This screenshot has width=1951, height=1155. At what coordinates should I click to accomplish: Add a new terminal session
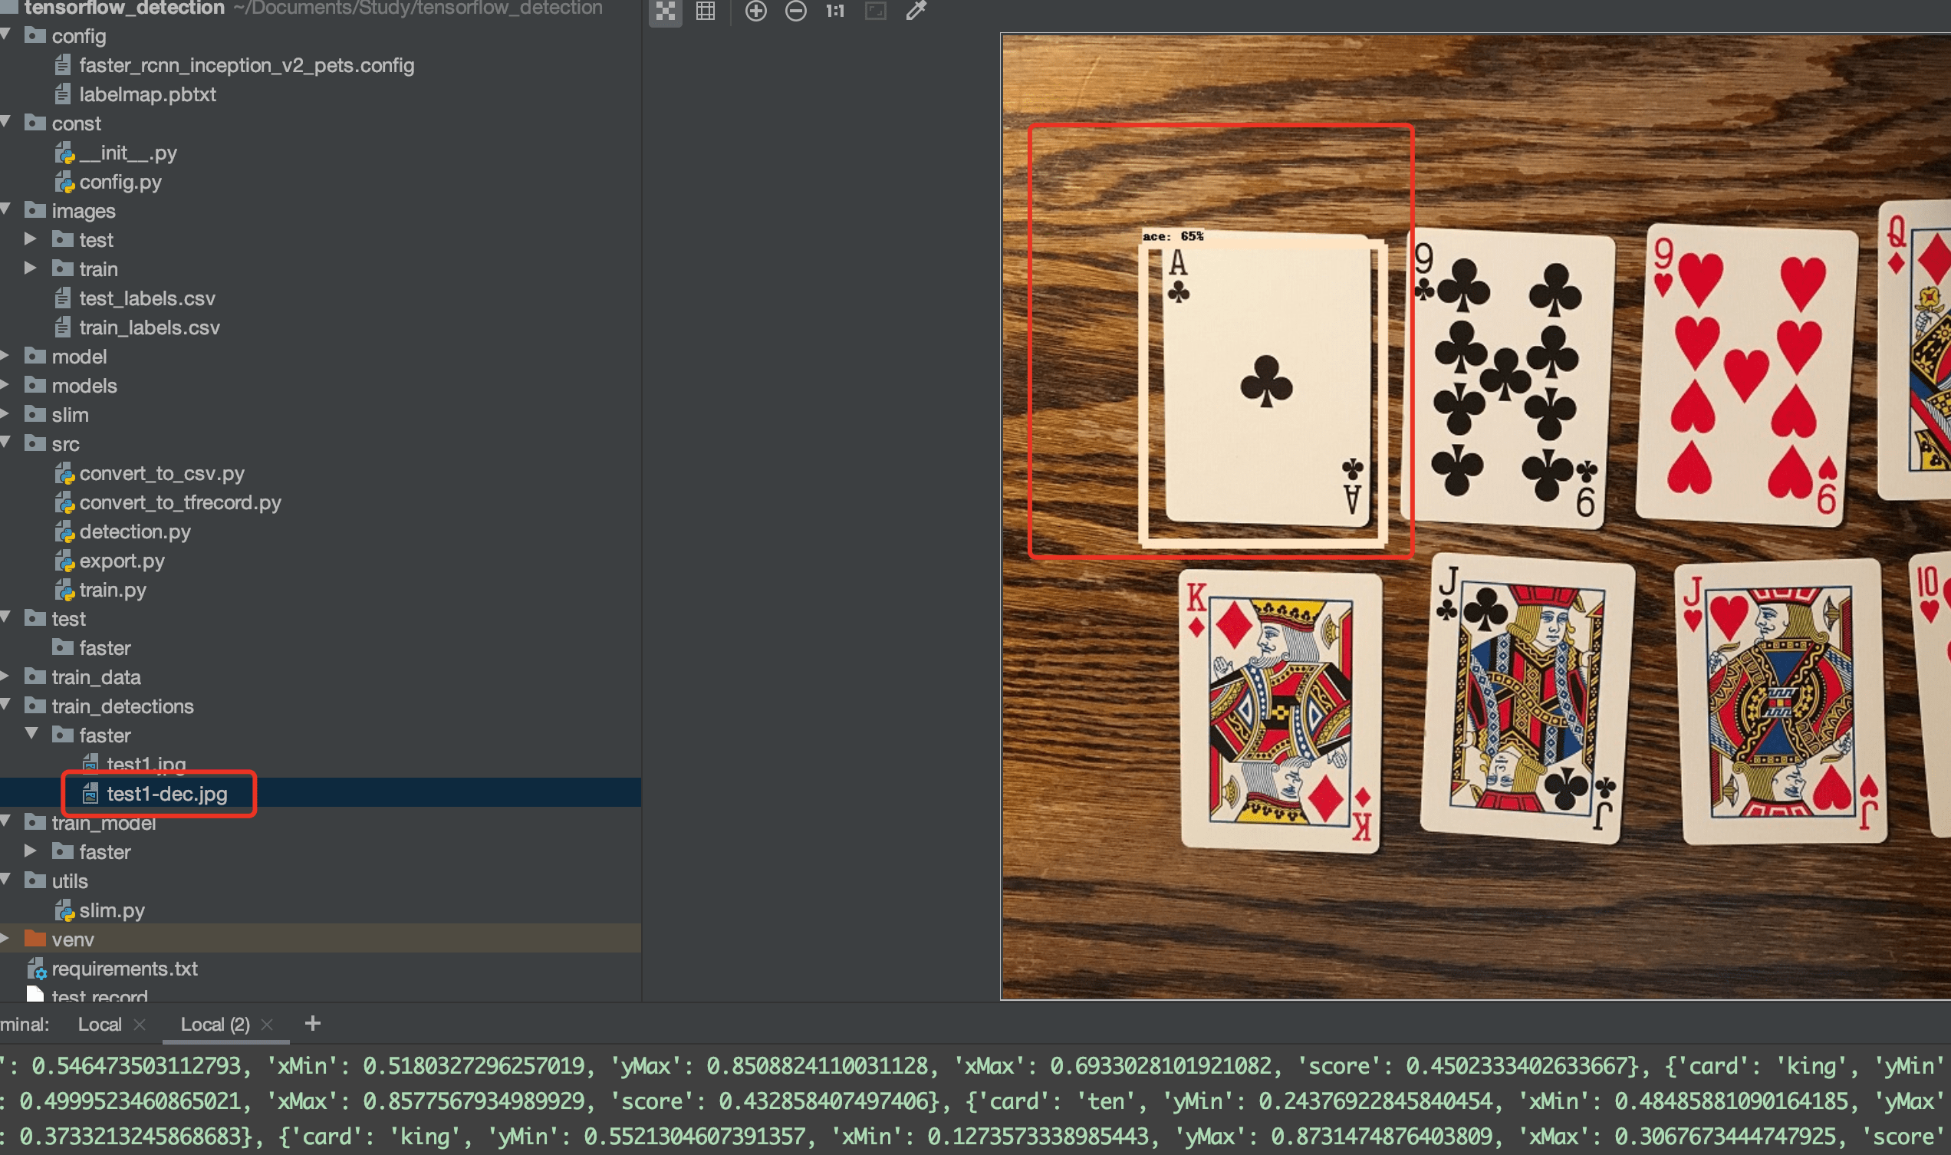tap(313, 1023)
